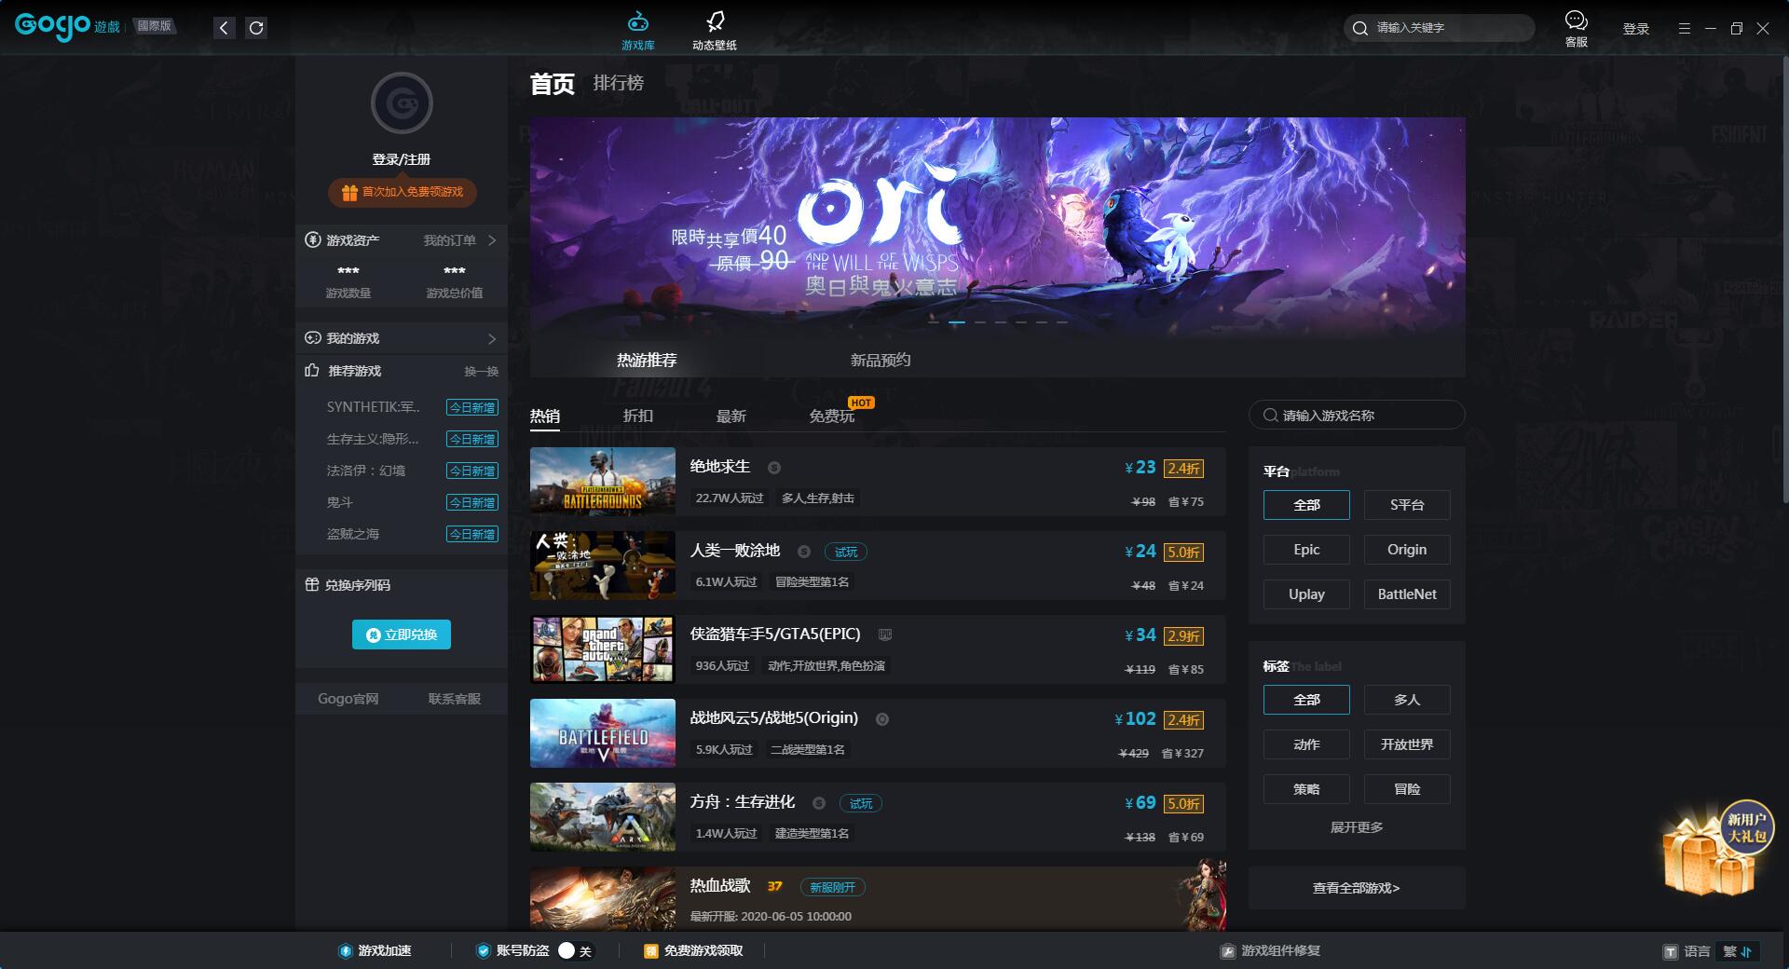This screenshot has width=1789, height=969.
Task: Filter by BattleNet platform
Action: (x=1407, y=594)
